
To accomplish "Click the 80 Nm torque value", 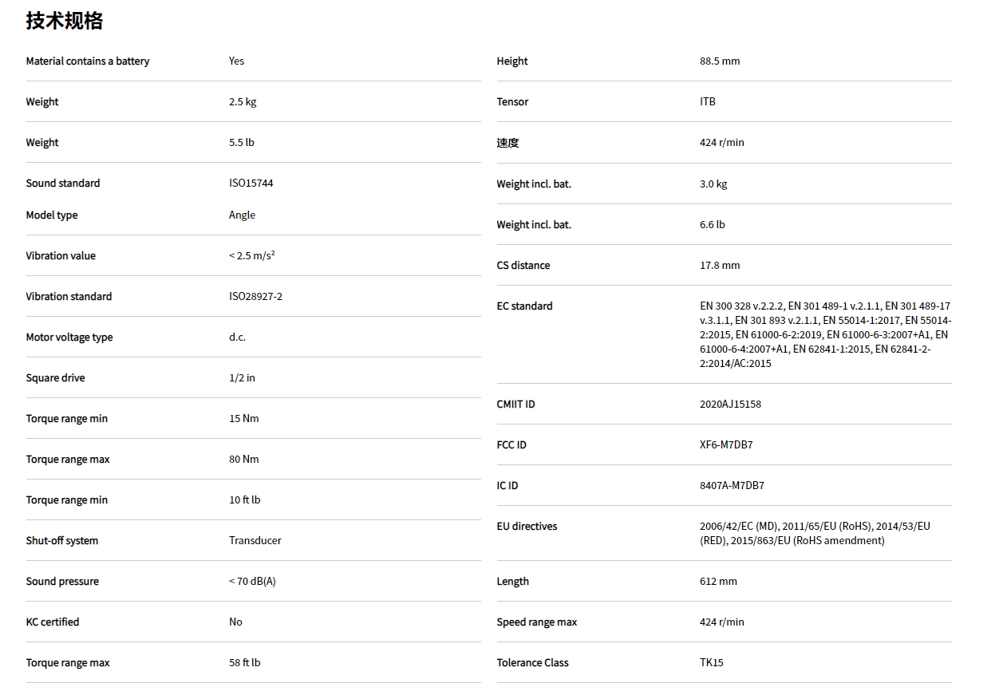I will [243, 460].
